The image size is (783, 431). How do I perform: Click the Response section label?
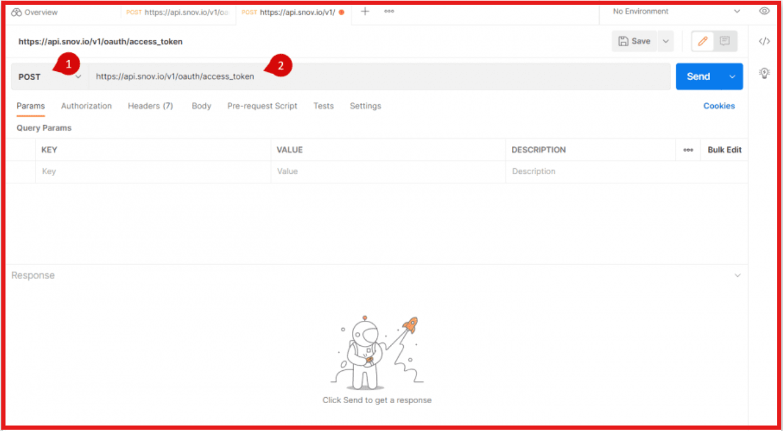33,276
